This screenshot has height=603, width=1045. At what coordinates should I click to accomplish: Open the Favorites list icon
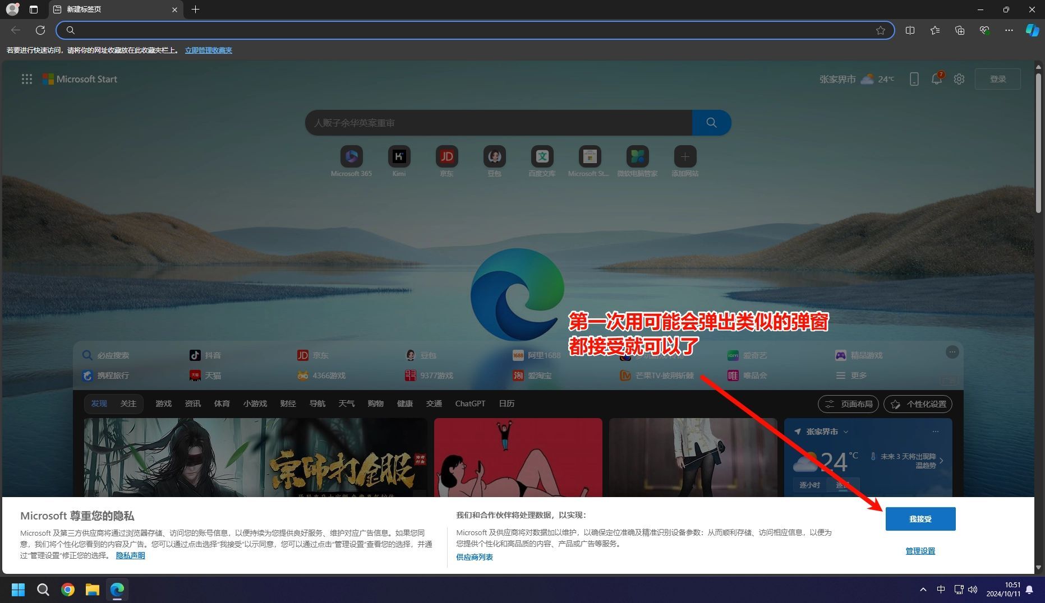pos(934,30)
